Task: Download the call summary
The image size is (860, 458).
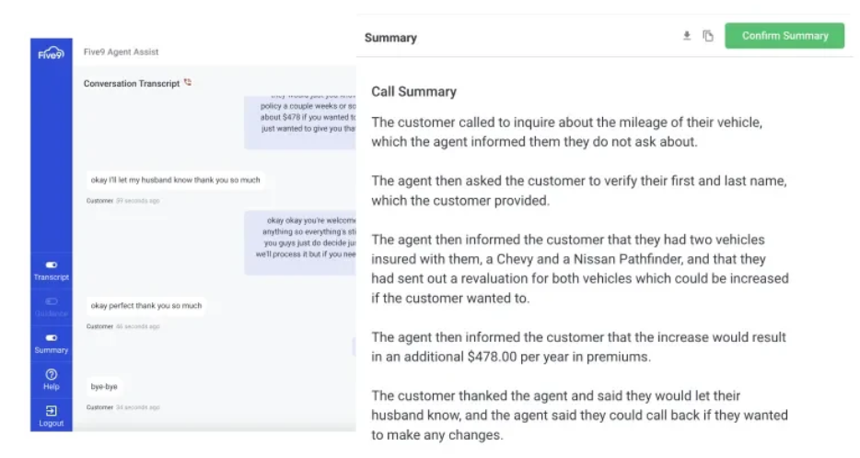Action: [687, 36]
